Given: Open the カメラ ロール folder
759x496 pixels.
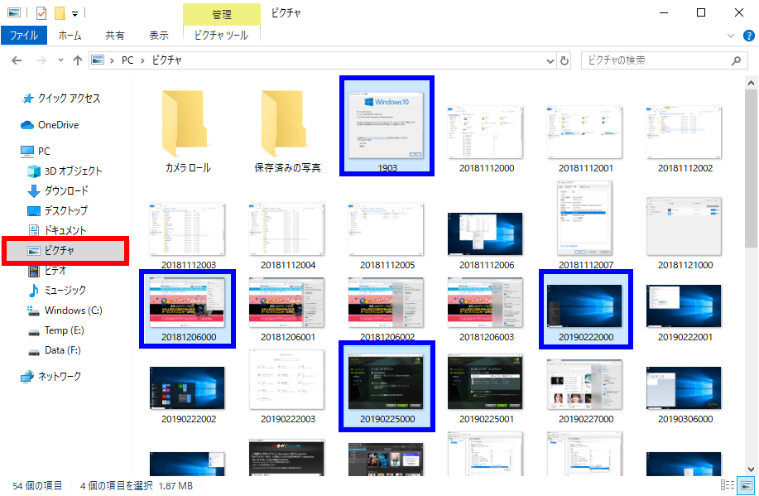Looking at the screenshot, I should coord(188,132).
